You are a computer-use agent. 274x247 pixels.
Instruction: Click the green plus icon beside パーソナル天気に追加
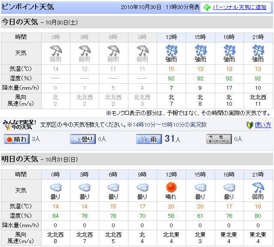coord(207,7)
